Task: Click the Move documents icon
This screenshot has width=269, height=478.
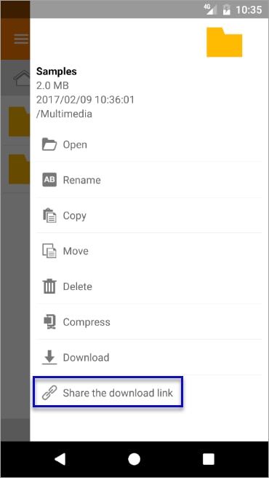Action: click(49, 251)
